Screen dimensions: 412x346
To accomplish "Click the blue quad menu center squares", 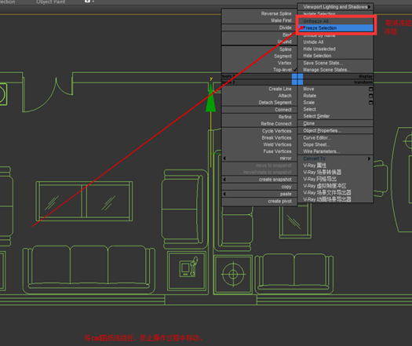I will pyautogui.click(x=297, y=79).
